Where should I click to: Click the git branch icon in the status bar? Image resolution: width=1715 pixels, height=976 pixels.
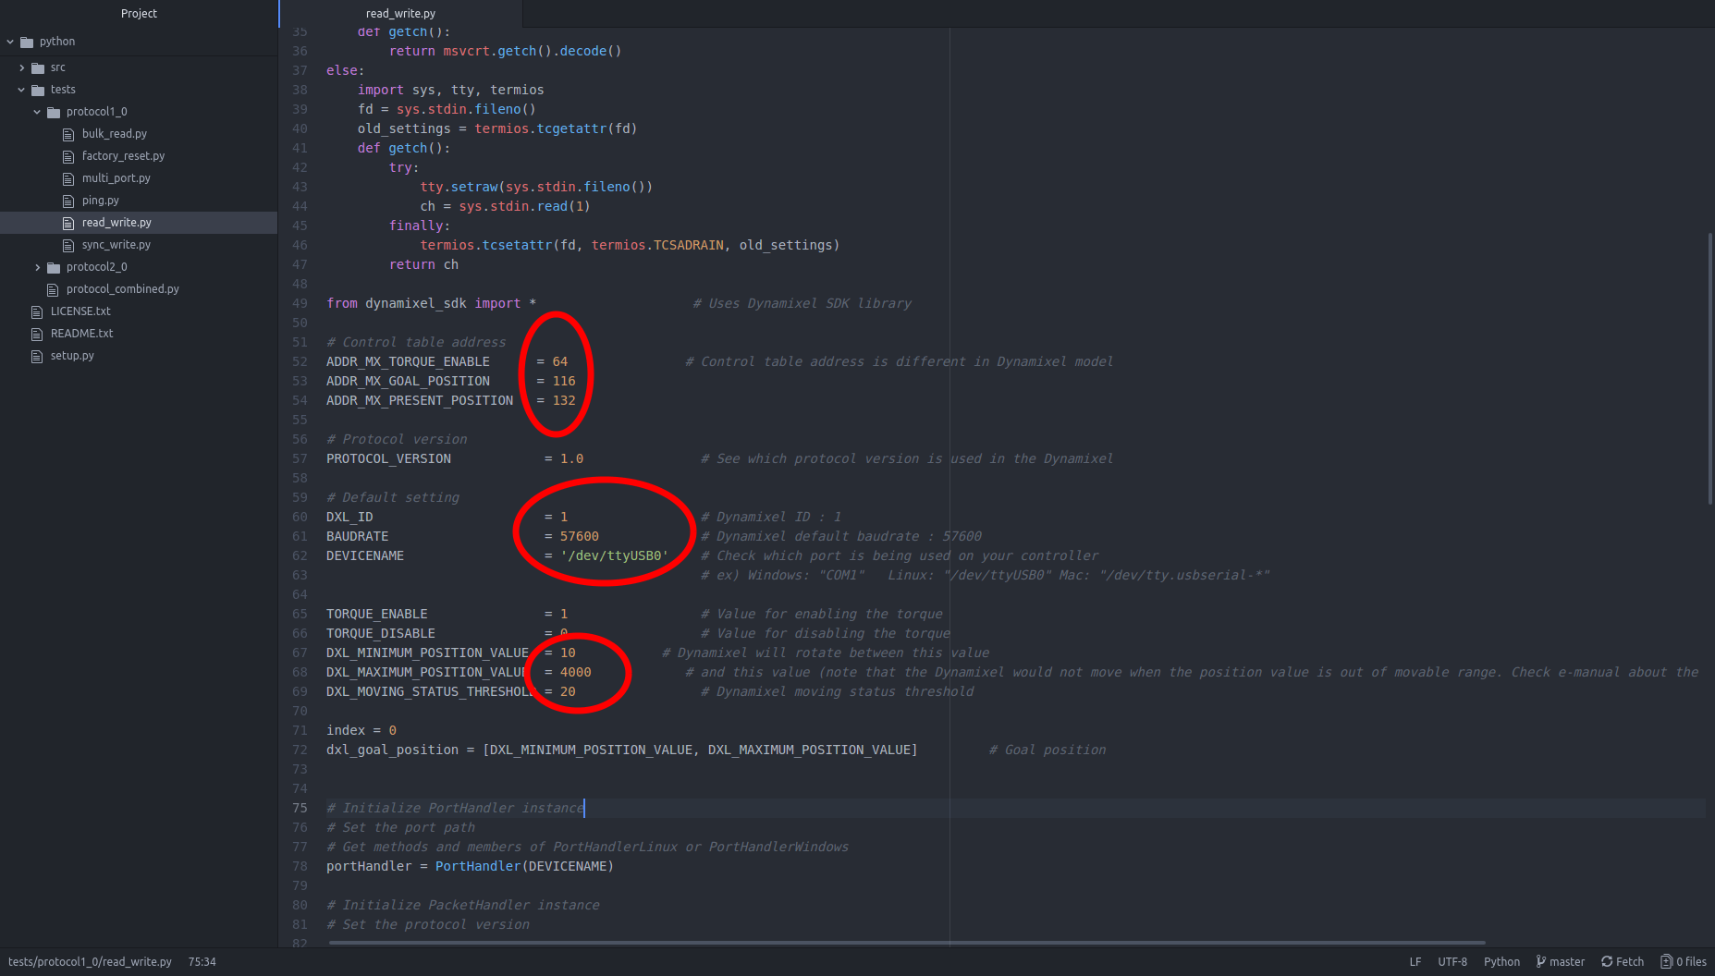1539,961
